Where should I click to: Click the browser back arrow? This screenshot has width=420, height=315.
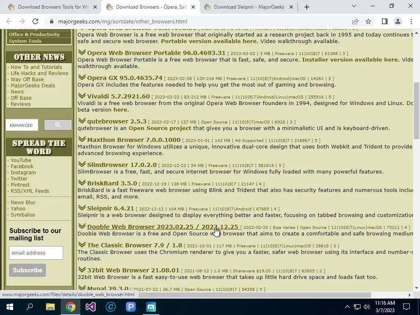click(x=9, y=21)
